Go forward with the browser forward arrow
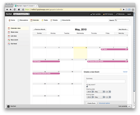The image size is (140, 115). click(x=10, y=9)
